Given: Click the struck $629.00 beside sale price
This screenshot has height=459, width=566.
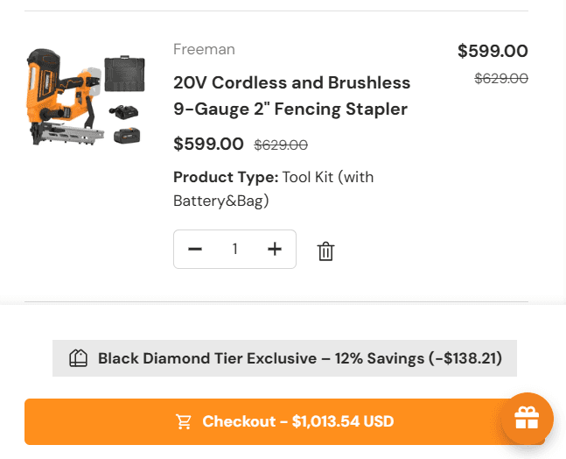Looking at the screenshot, I should click(x=281, y=145).
